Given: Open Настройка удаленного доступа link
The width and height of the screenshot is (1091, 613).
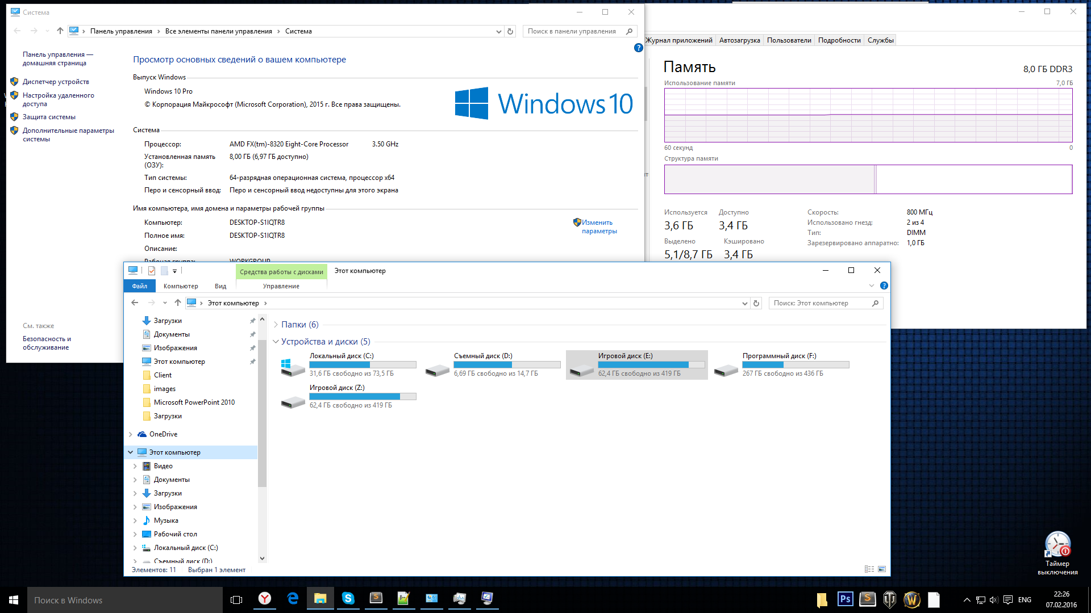Looking at the screenshot, I should point(59,99).
